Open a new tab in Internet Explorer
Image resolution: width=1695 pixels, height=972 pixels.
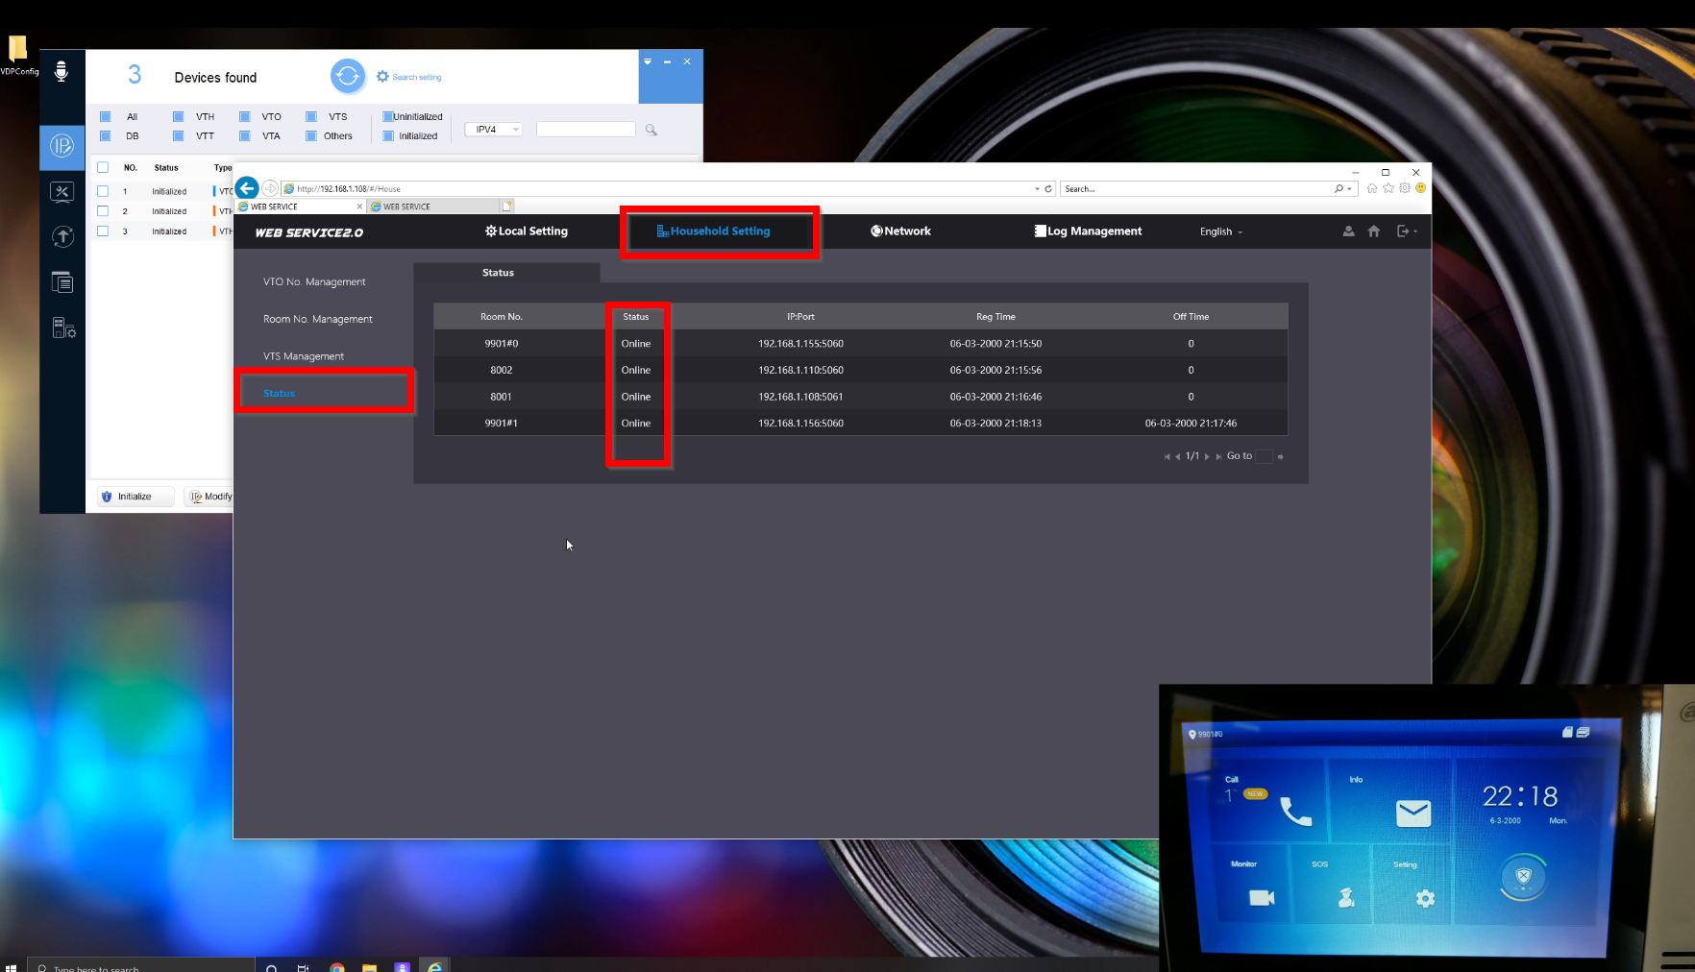coord(506,207)
